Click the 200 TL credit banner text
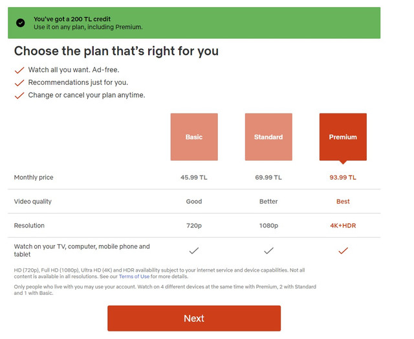The width and height of the screenshot is (414, 339). click(x=72, y=19)
